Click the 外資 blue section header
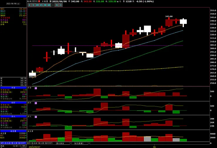Image resolution: width=217 pixels, height=148 pixels. coord(13,88)
